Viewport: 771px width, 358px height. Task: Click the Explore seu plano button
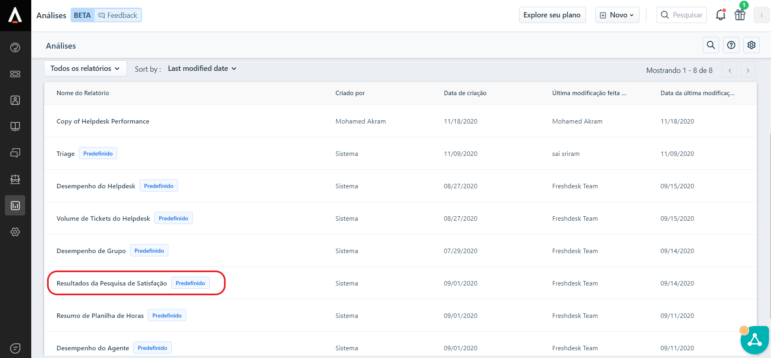pos(552,15)
